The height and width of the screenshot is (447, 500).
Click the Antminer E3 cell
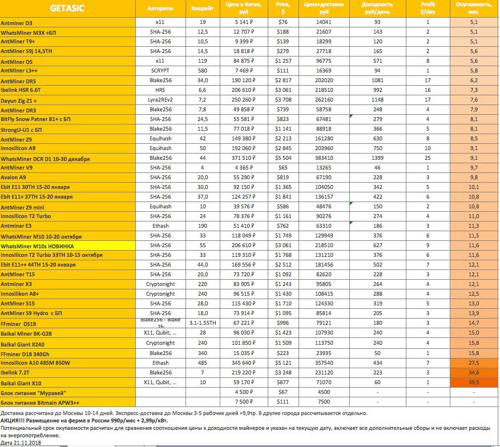(x=67, y=227)
